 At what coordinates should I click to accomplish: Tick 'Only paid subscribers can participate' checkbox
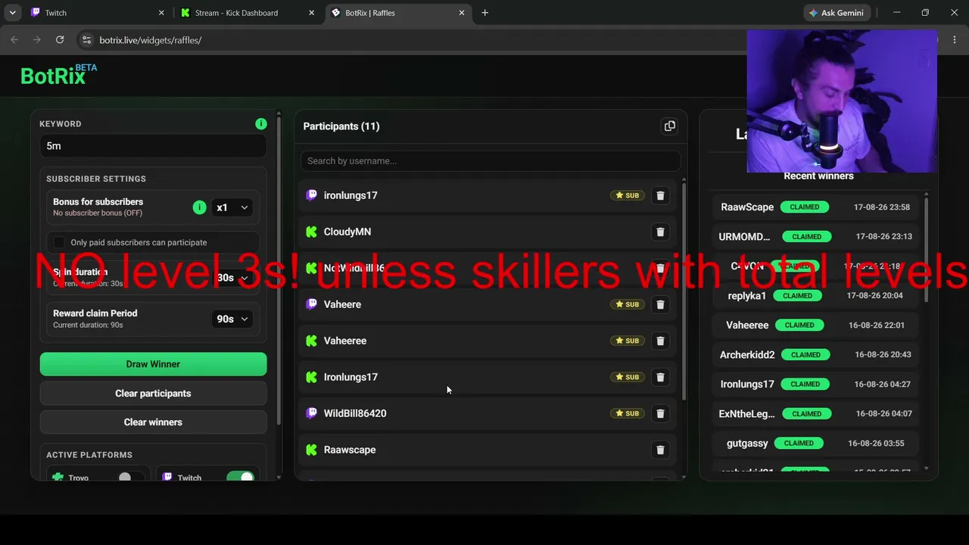(x=59, y=242)
